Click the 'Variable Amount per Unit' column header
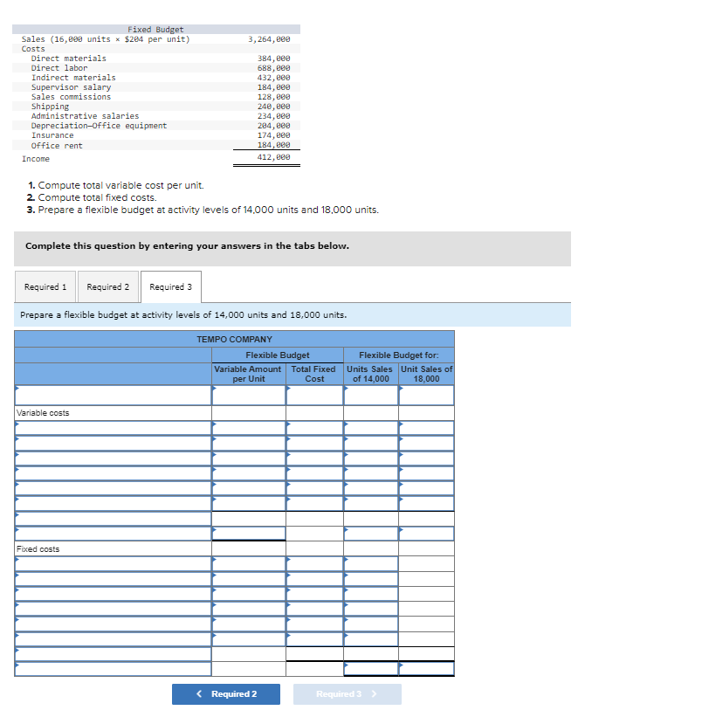The height and width of the screenshot is (717, 702). (x=248, y=374)
